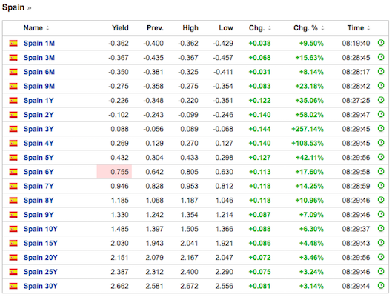
Task: Click the clock icon in Spain 20Y row
Action: pyautogui.click(x=380, y=256)
